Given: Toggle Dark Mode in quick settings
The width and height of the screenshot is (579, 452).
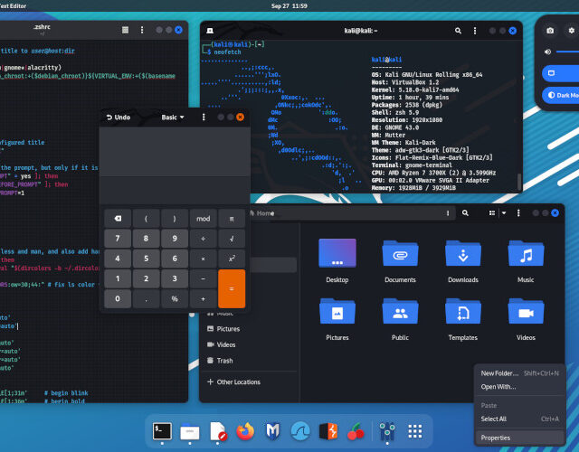Looking at the screenshot, I should coord(561,95).
